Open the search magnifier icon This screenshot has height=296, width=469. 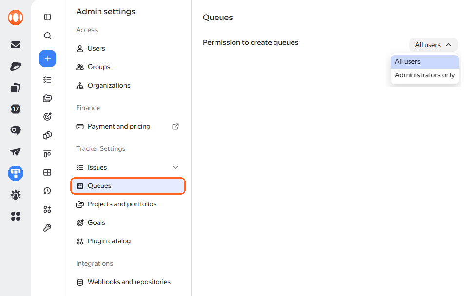(48, 36)
